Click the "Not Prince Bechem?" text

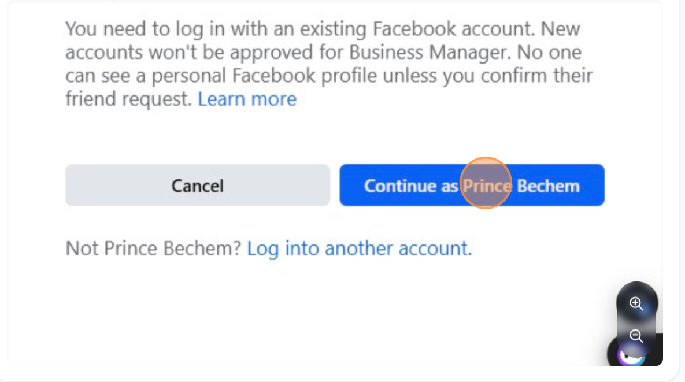tap(153, 249)
